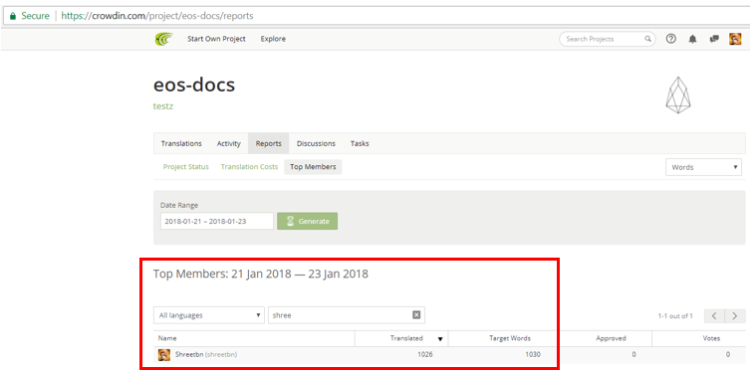The height and width of the screenshot is (372, 754).
Task: Open the Words unit dropdown
Action: click(x=703, y=167)
